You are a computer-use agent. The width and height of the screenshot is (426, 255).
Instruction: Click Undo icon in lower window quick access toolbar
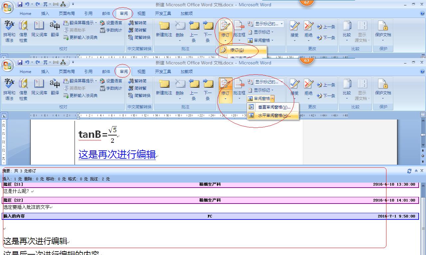28,62
